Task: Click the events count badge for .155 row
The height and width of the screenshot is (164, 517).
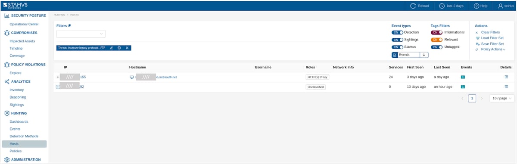Action: click(x=463, y=77)
